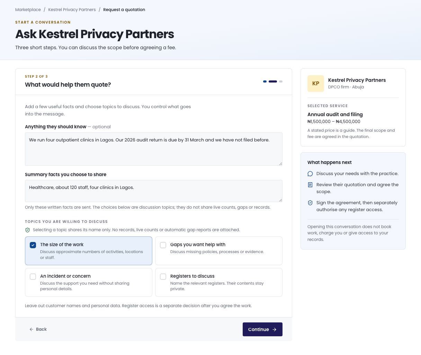The image size is (421, 355).
Task: Click the Step 2 of 3 label
Action: click(x=36, y=76)
